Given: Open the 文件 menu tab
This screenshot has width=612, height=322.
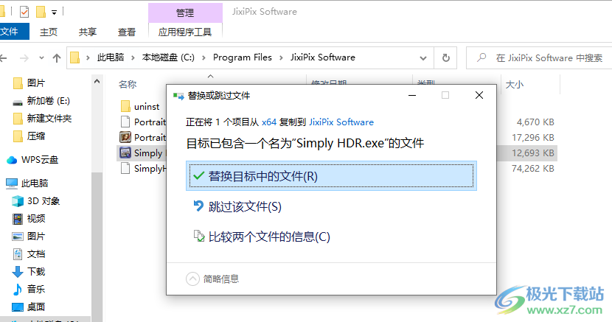Looking at the screenshot, I should pos(12,32).
